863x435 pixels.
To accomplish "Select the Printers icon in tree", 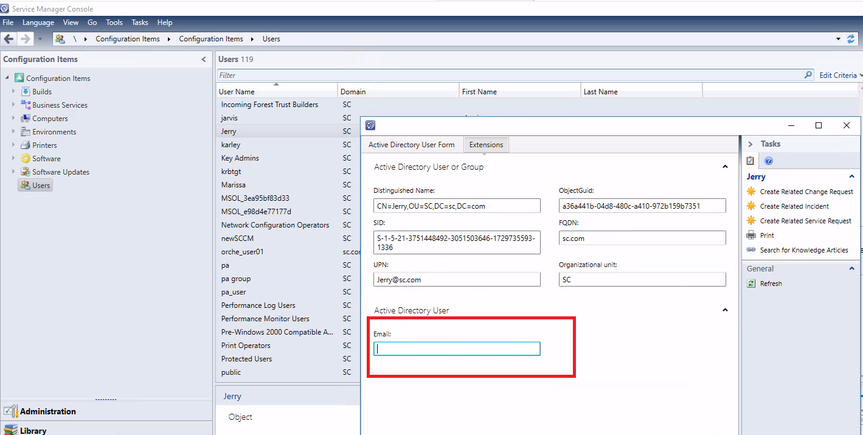I will 26,145.
